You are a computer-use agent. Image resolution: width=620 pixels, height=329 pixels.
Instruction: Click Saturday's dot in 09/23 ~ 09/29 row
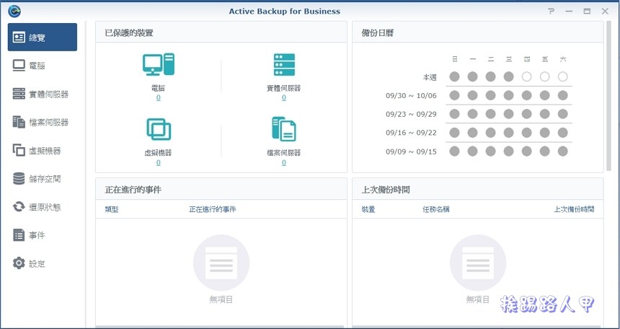pyautogui.click(x=562, y=114)
